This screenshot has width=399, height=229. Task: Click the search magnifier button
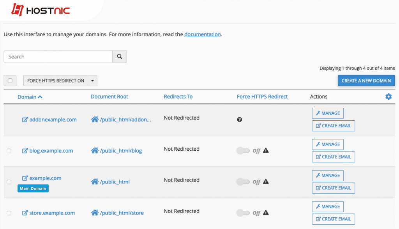(120, 56)
